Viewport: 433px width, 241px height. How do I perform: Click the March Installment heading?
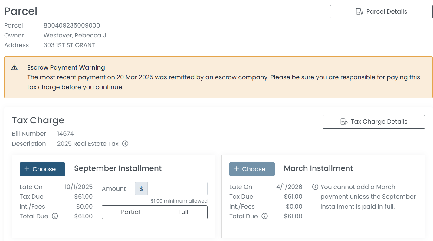[x=318, y=168]
